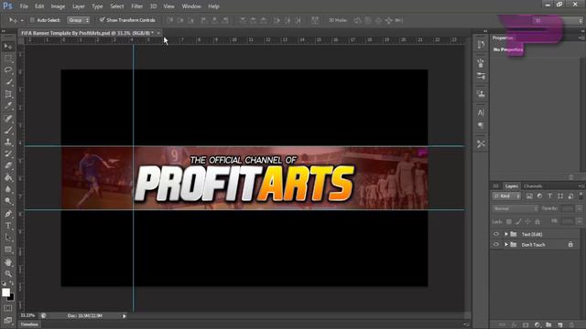
Task: Select the Lasso tool
Action: 8,70
